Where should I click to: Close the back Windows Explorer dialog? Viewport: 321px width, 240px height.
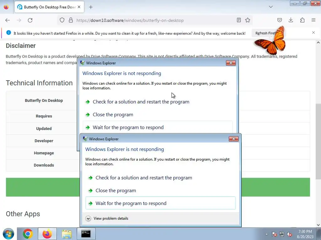[231, 63]
